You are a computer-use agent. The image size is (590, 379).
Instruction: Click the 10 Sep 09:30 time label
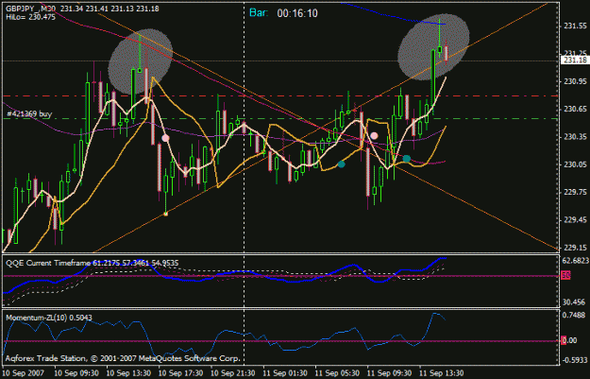tap(76, 373)
